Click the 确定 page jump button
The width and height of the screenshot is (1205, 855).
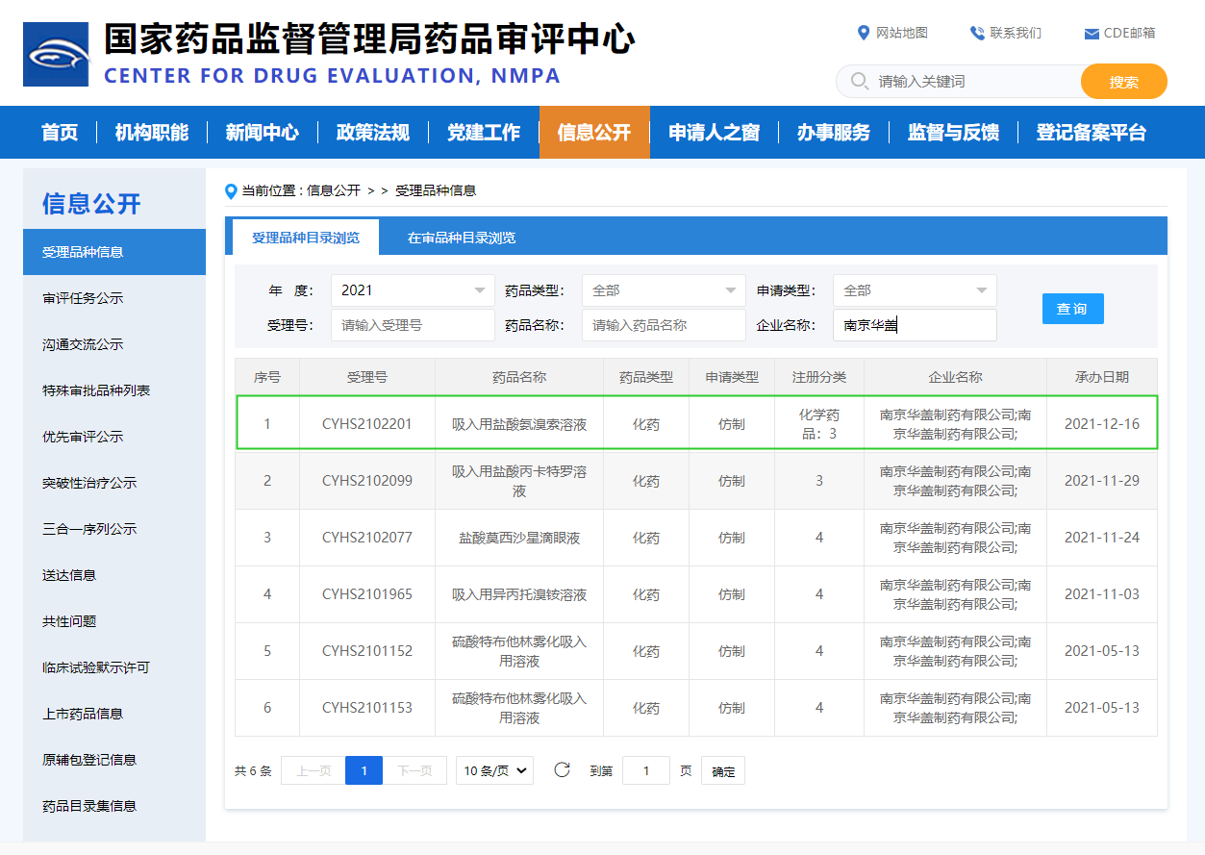coord(723,770)
